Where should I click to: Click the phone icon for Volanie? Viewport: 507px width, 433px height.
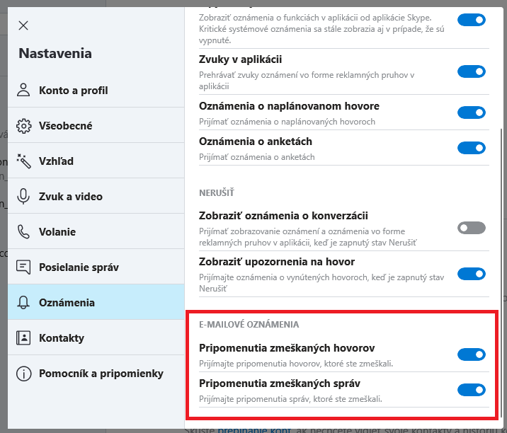(23, 231)
